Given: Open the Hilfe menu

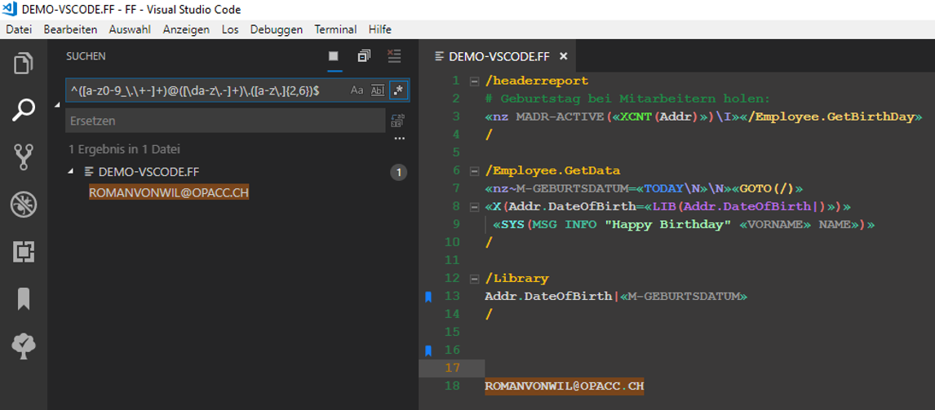Looking at the screenshot, I should 380,29.
